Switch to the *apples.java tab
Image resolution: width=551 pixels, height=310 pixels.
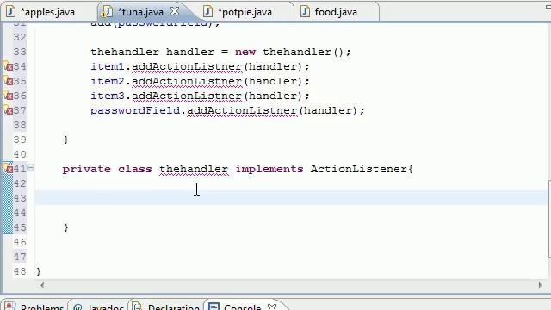click(47, 12)
